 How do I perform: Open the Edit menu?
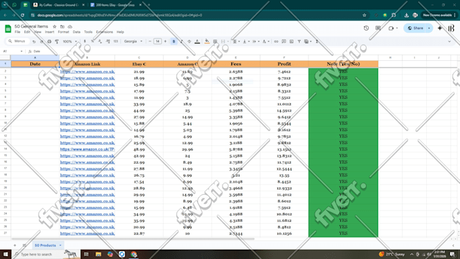(27, 32)
